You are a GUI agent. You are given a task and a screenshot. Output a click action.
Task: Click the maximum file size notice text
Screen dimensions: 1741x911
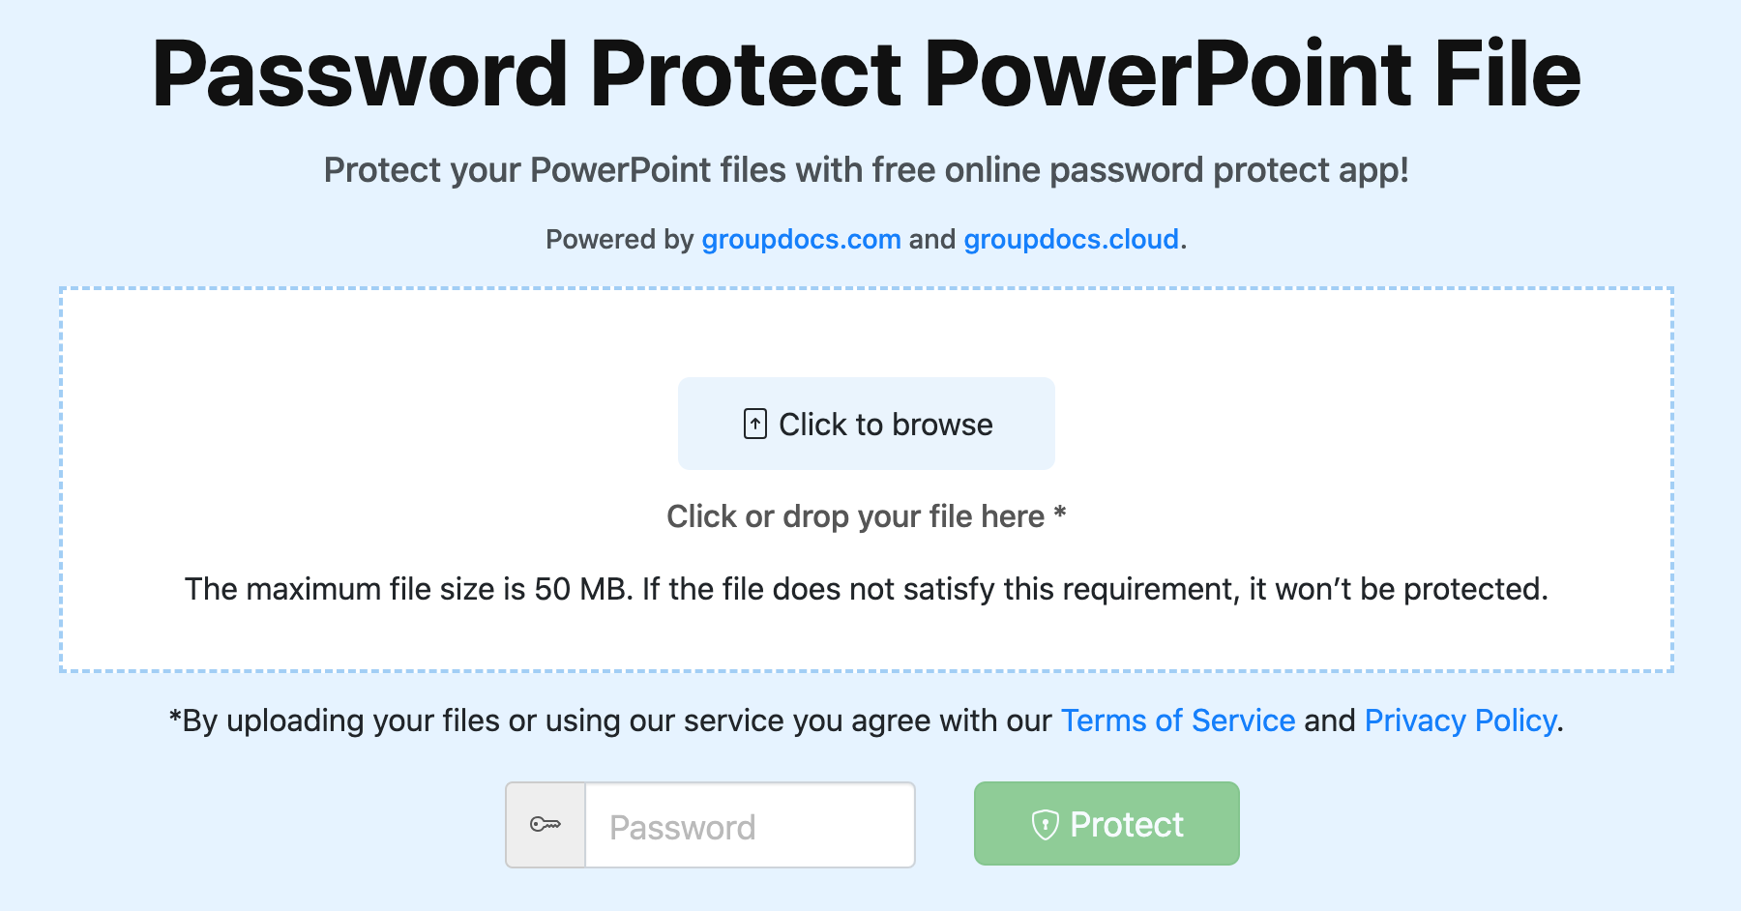click(867, 588)
